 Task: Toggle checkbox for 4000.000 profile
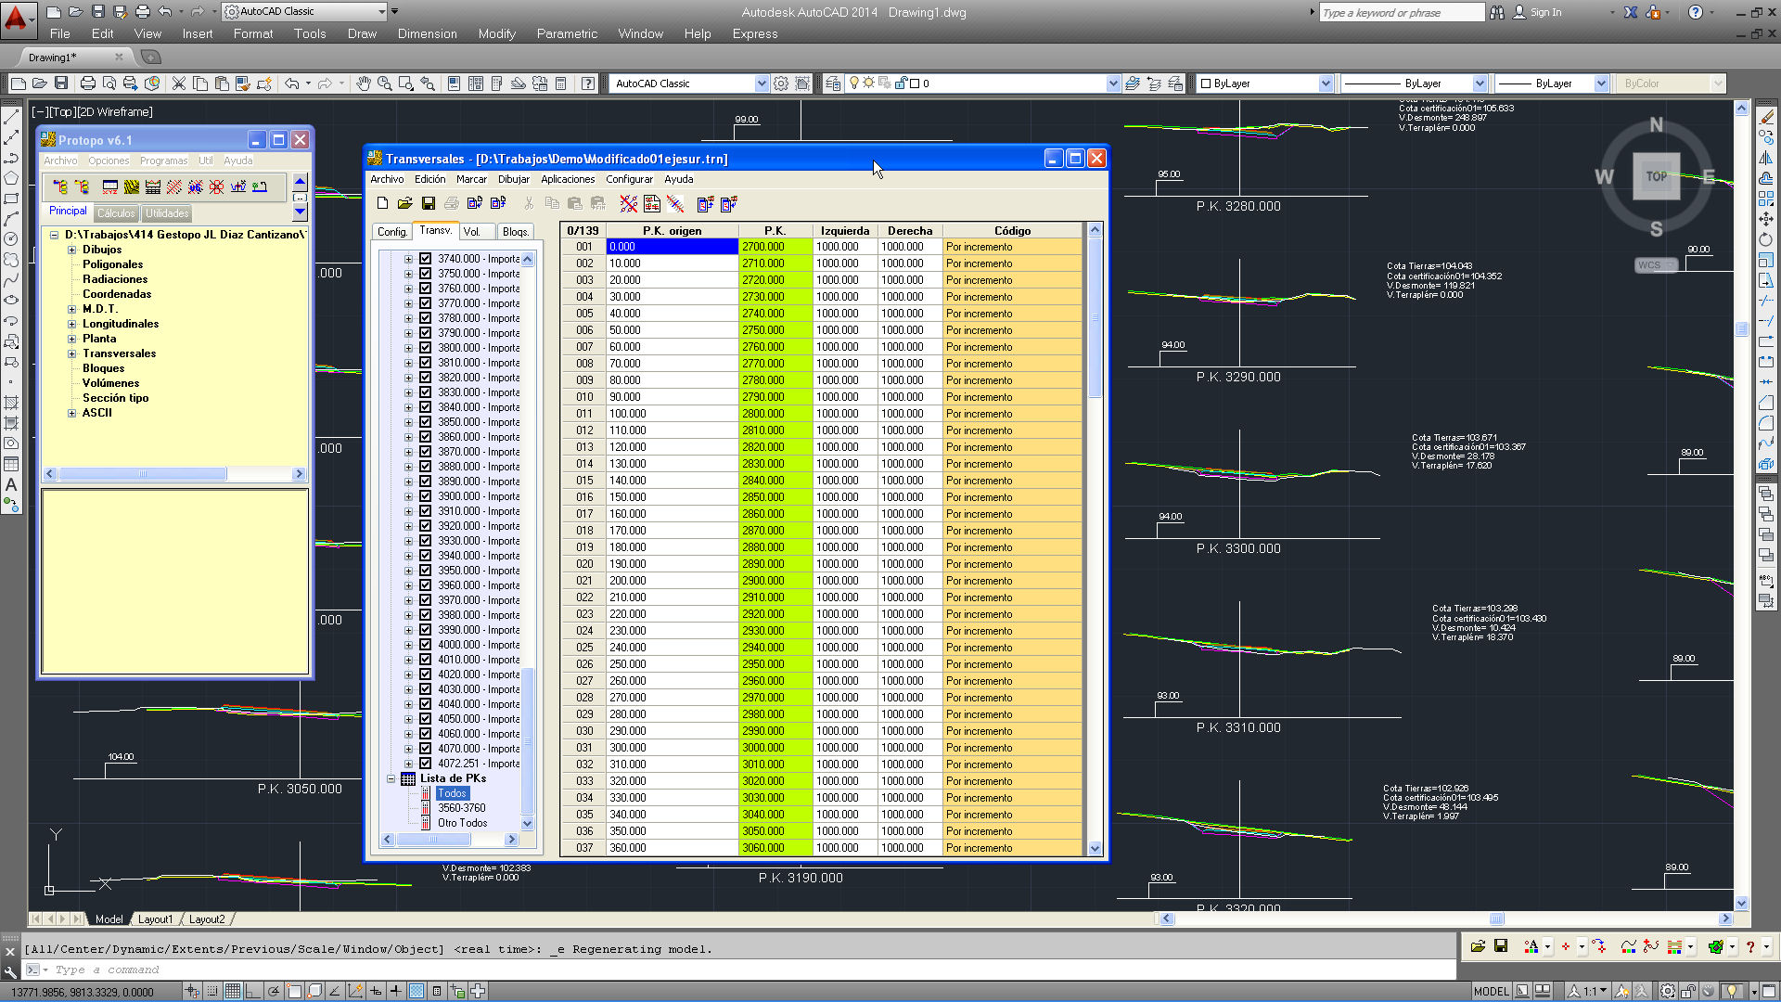click(x=425, y=645)
